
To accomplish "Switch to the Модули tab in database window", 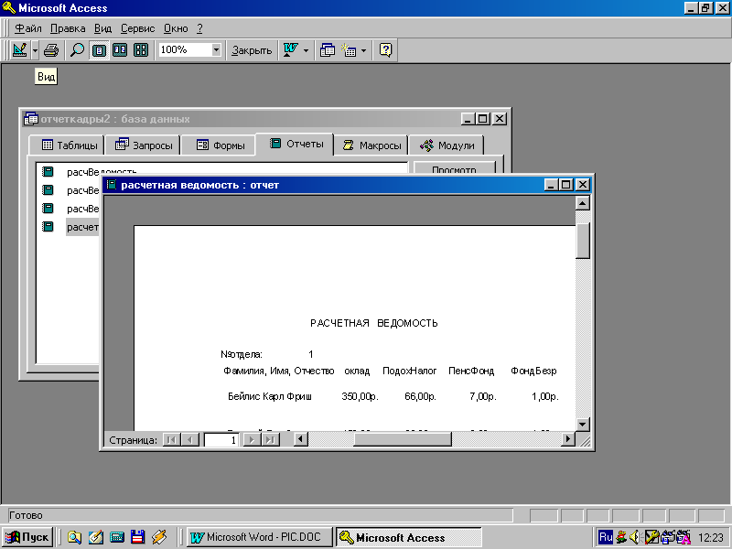I will tap(447, 145).
